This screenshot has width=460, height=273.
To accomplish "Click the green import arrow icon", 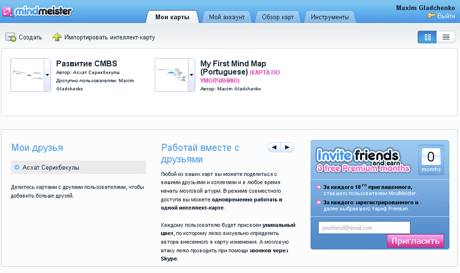I will (57, 37).
